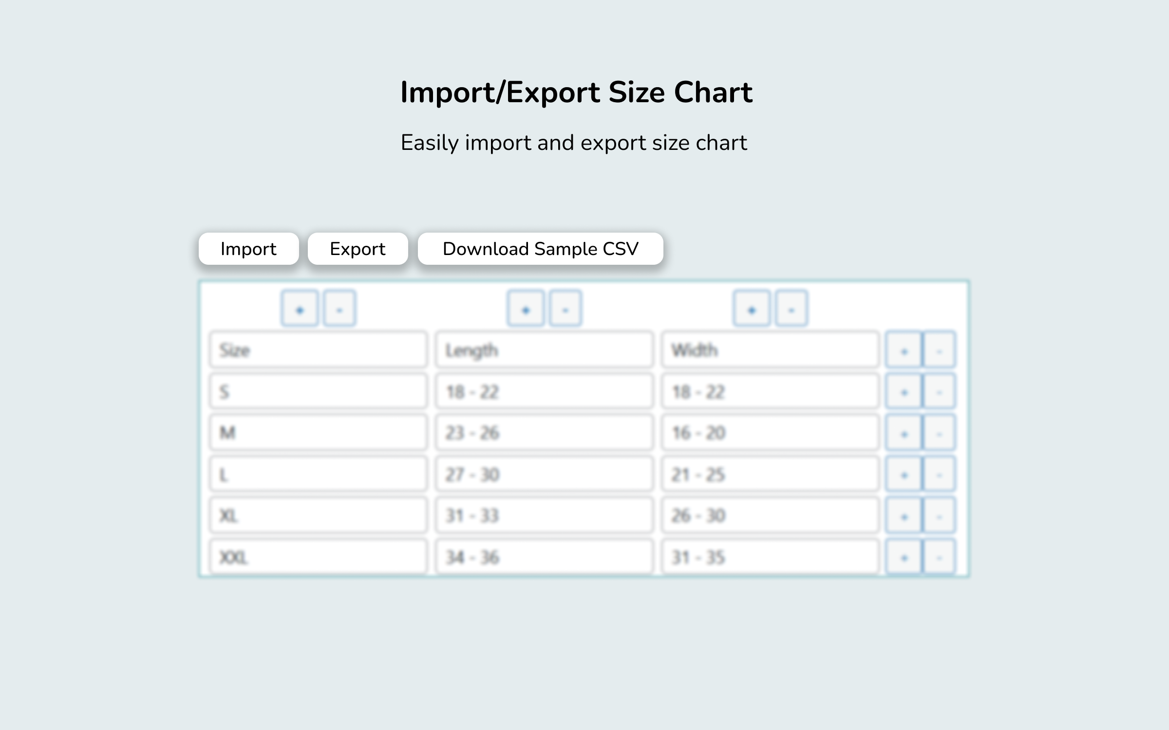Click the plus icon above the Size column
Screen dimensions: 1169x730
pos(300,309)
